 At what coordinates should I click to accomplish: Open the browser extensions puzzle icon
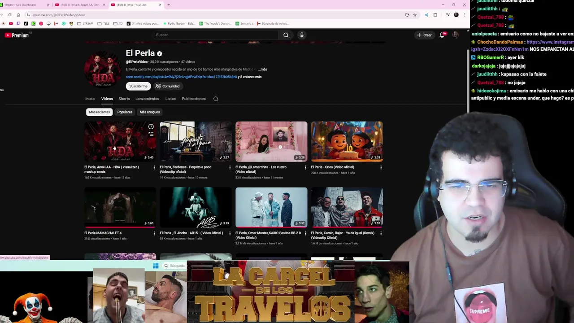coord(435,15)
